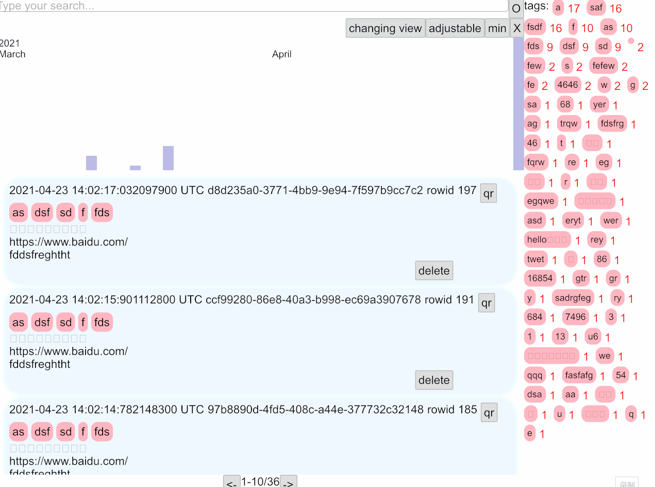Toggle the adjustable button
The width and height of the screenshot is (655, 487).
pyautogui.click(x=455, y=28)
